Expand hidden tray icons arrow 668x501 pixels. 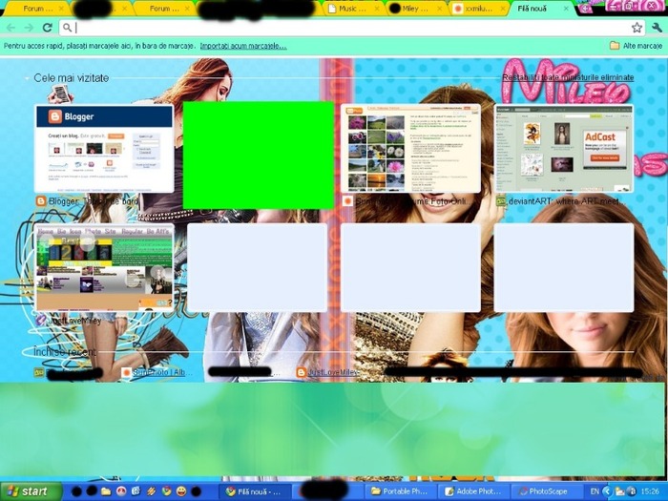607,491
